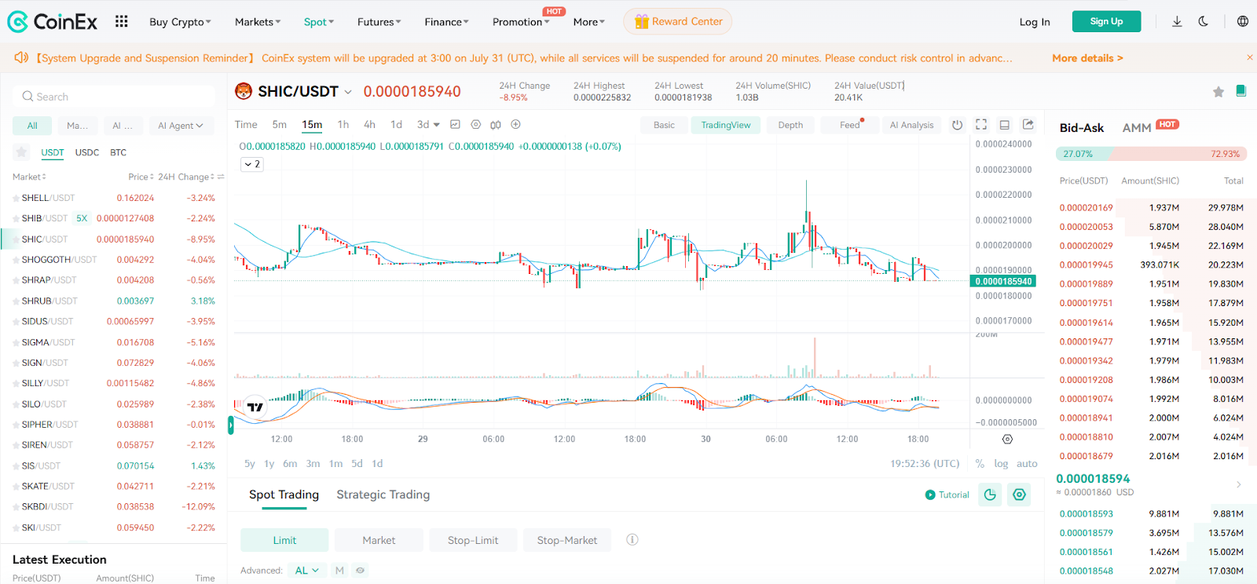Add SHIC/USDT to favorites with star
The image size is (1257, 584).
pos(1219,92)
